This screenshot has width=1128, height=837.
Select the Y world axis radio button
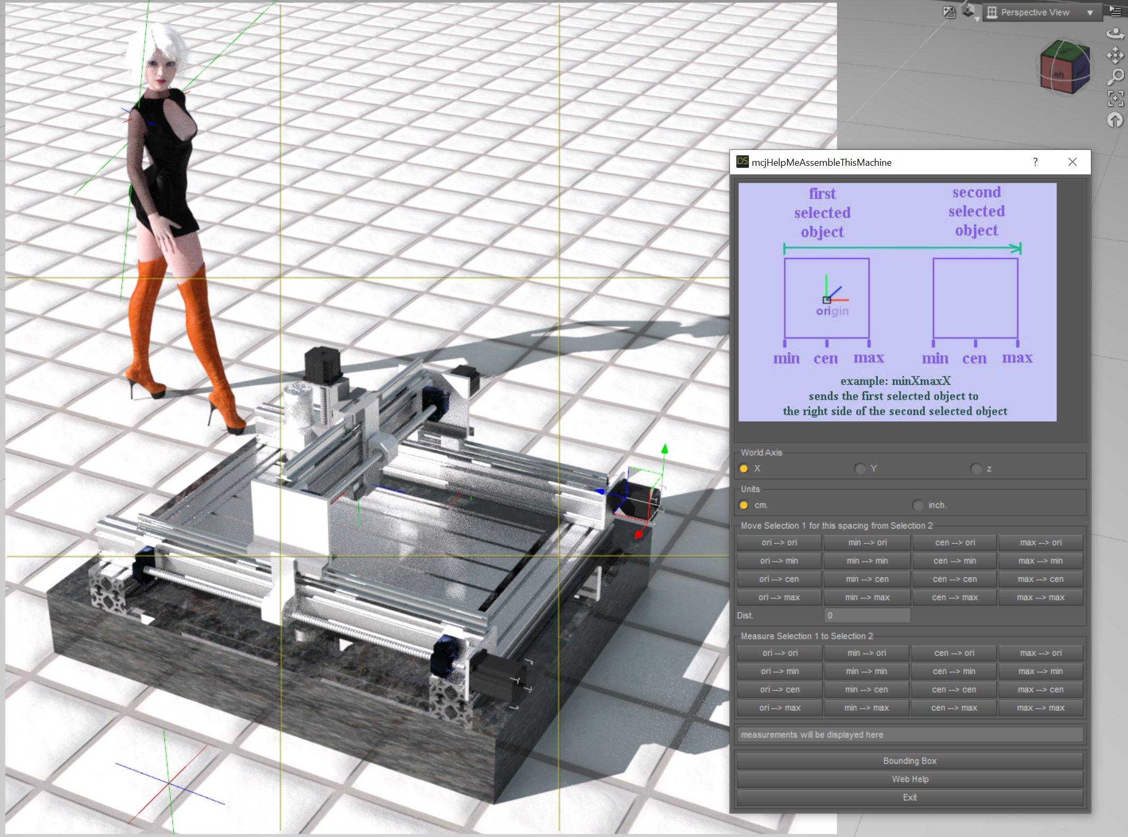(860, 469)
